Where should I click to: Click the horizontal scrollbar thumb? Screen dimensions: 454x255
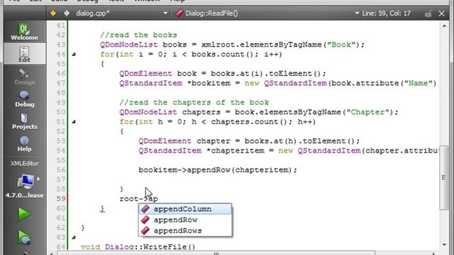click(x=216, y=254)
